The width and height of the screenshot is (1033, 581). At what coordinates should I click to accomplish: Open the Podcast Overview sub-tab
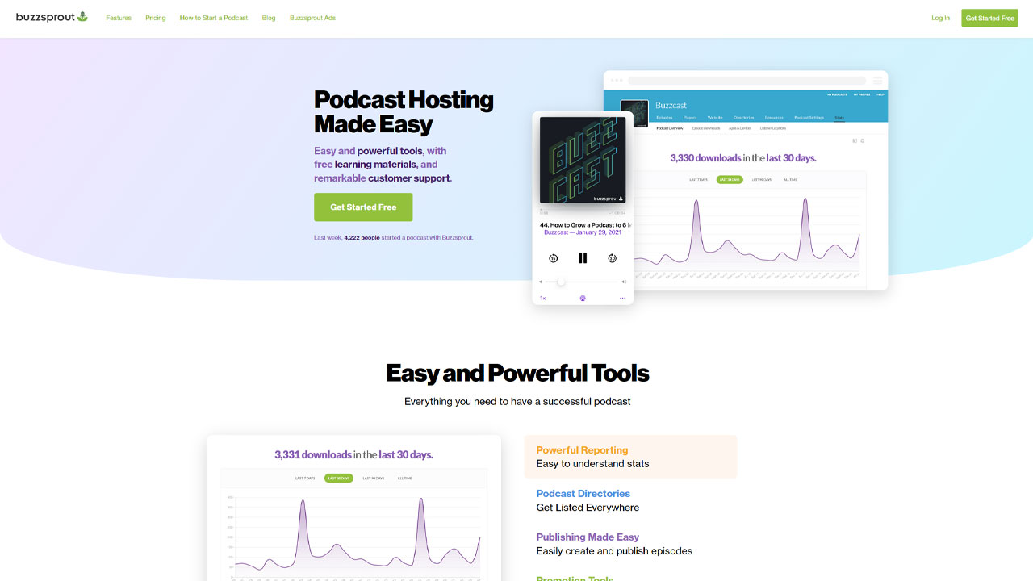click(670, 128)
